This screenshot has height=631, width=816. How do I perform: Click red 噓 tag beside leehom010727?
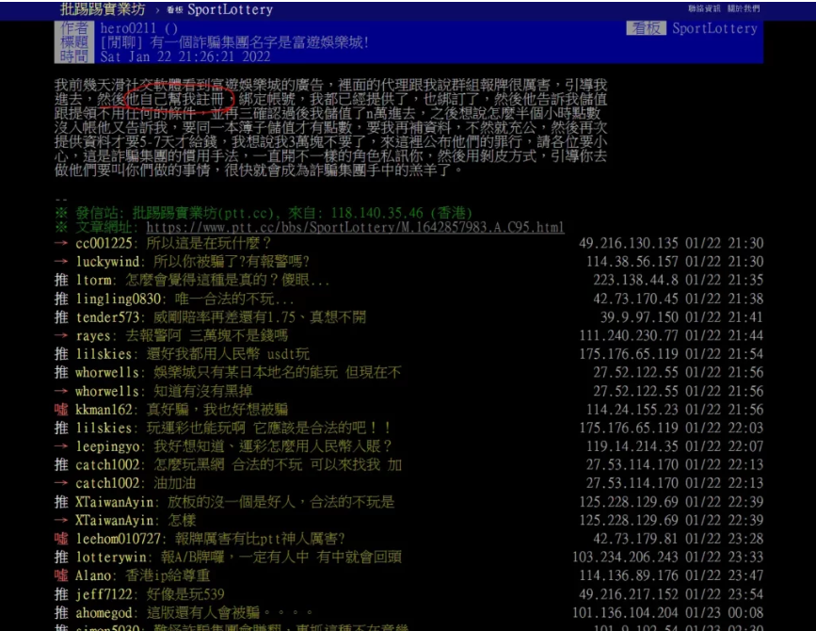tap(61, 539)
